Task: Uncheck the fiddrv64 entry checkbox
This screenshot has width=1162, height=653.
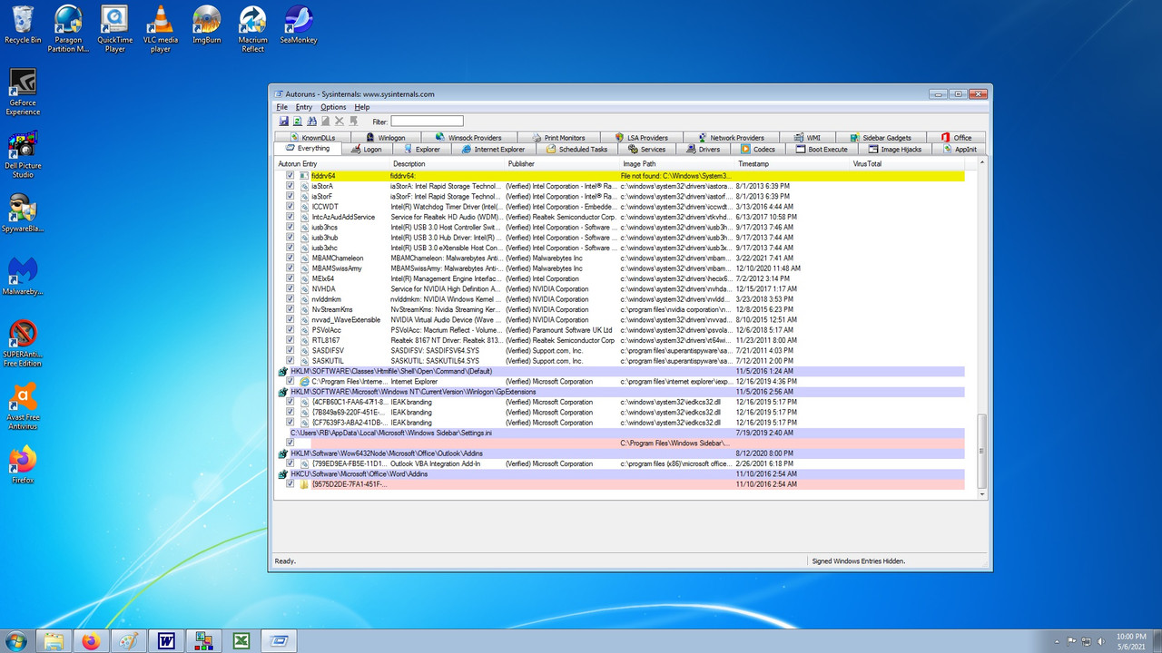Action: coord(290,175)
